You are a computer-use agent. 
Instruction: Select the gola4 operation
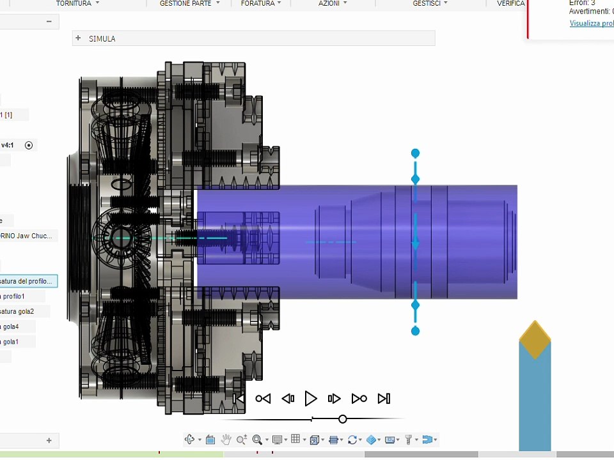pos(18,326)
